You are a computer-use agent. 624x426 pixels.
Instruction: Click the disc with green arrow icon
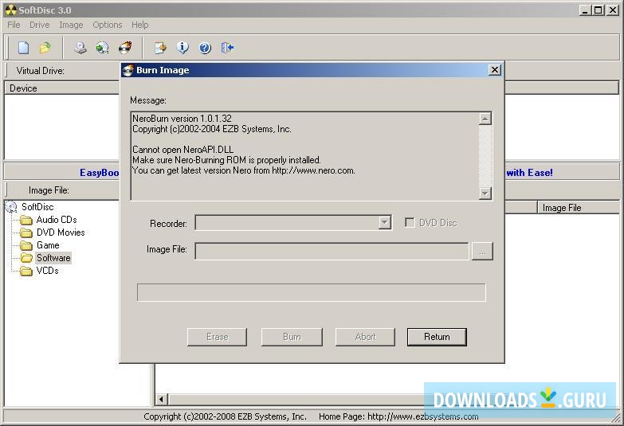pyautogui.click(x=102, y=48)
